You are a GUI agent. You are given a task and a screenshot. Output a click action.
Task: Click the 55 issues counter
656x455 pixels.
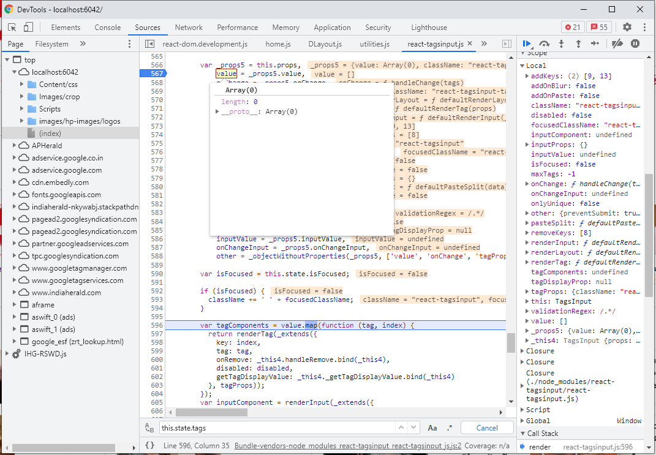point(599,27)
